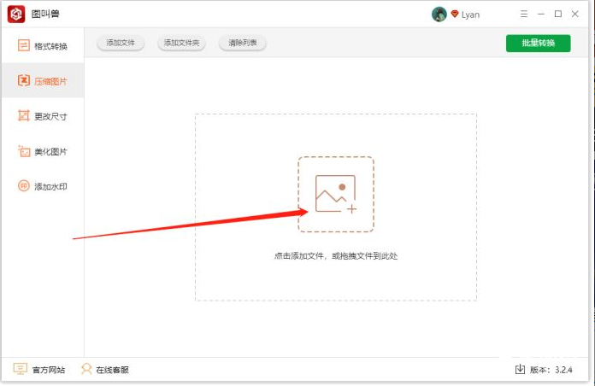Close the 图叫兽 window
595x386 pixels.
pos(574,14)
